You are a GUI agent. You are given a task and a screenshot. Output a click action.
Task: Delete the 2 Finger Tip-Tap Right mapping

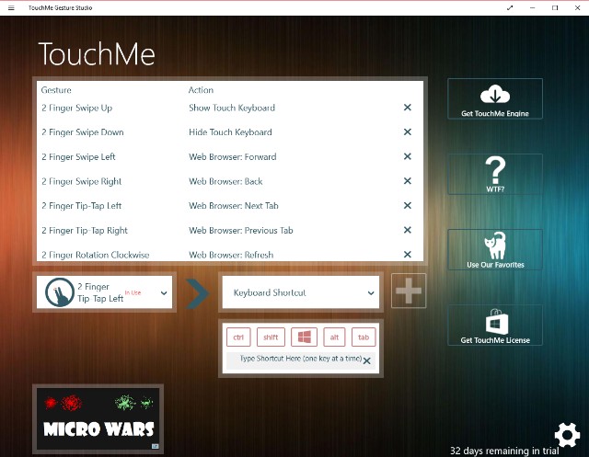(407, 230)
